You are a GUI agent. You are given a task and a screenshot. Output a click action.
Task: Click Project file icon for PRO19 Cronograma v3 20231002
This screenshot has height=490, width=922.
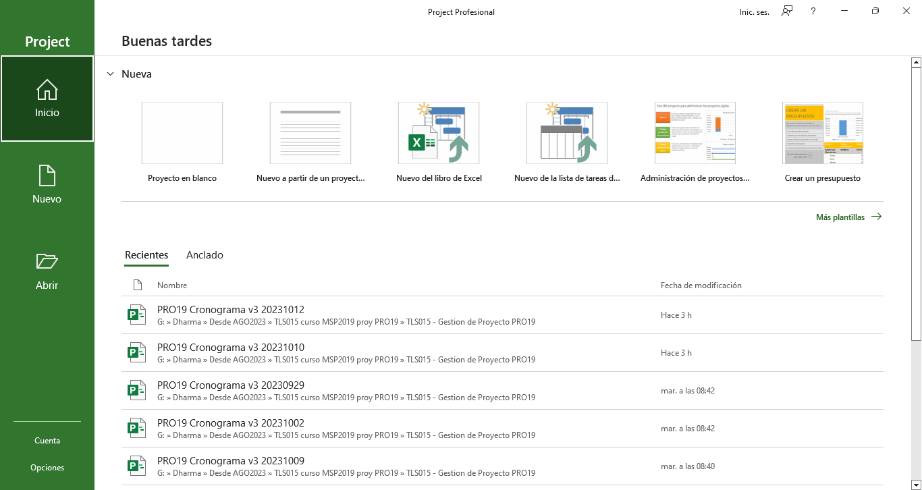pyautogui.click(x=138, y=428)
